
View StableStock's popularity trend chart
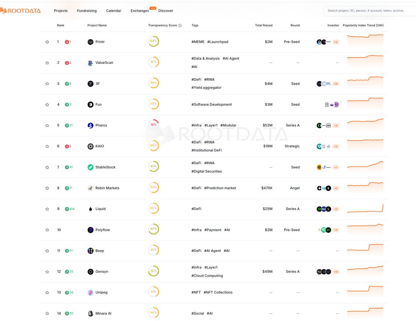365,166
